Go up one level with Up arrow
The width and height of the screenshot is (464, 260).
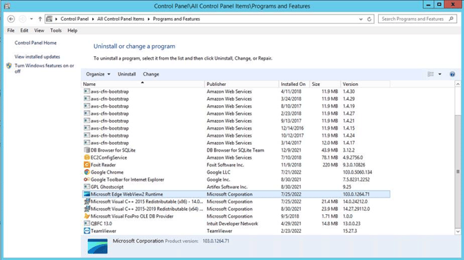point(40,19)
